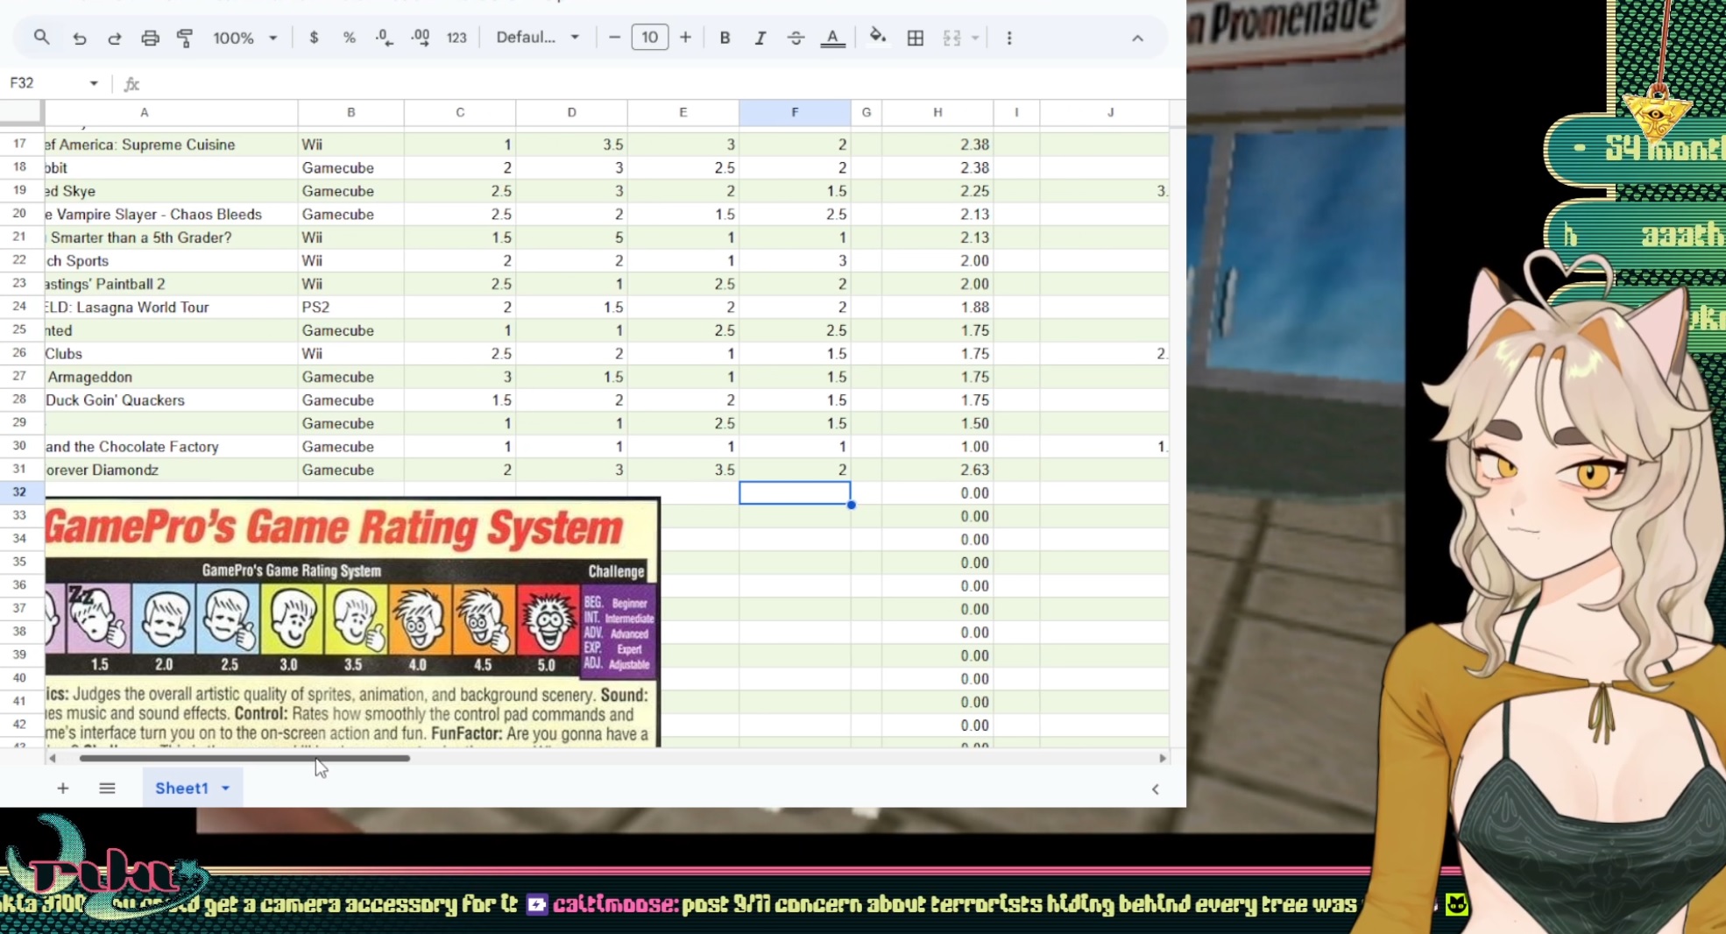Click the font size input field
This screenshot has height=934, width=1726.
(649, 38)
